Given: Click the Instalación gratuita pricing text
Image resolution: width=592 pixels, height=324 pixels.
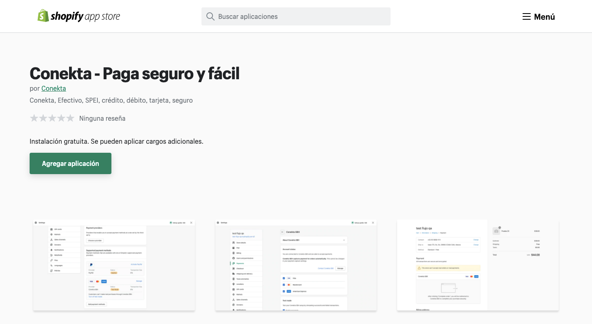Looking at the screenshot, I should (116, 141).
